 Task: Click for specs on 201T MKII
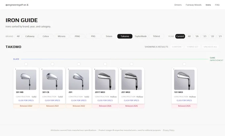tap(105, 100)
